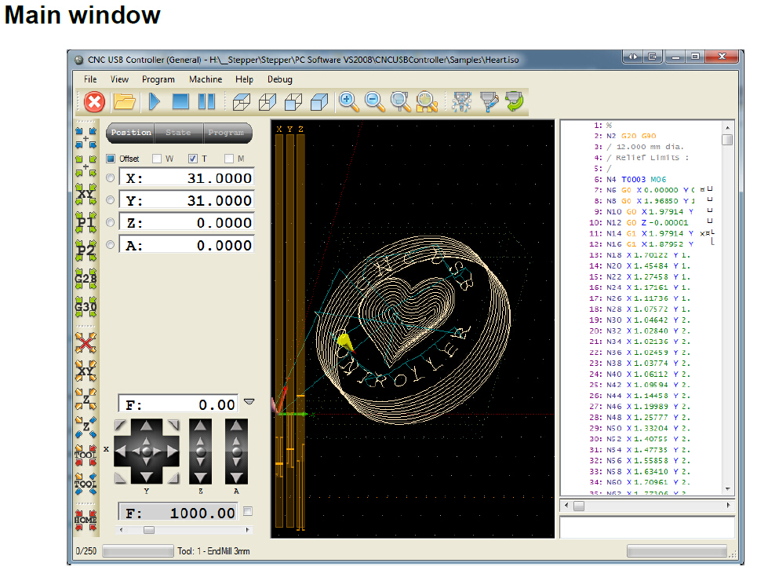The width and height of the screenshot is (757, 574).
Task: Click the red Emergency Stop toolbar icon
Action: (x=95, y=101)
